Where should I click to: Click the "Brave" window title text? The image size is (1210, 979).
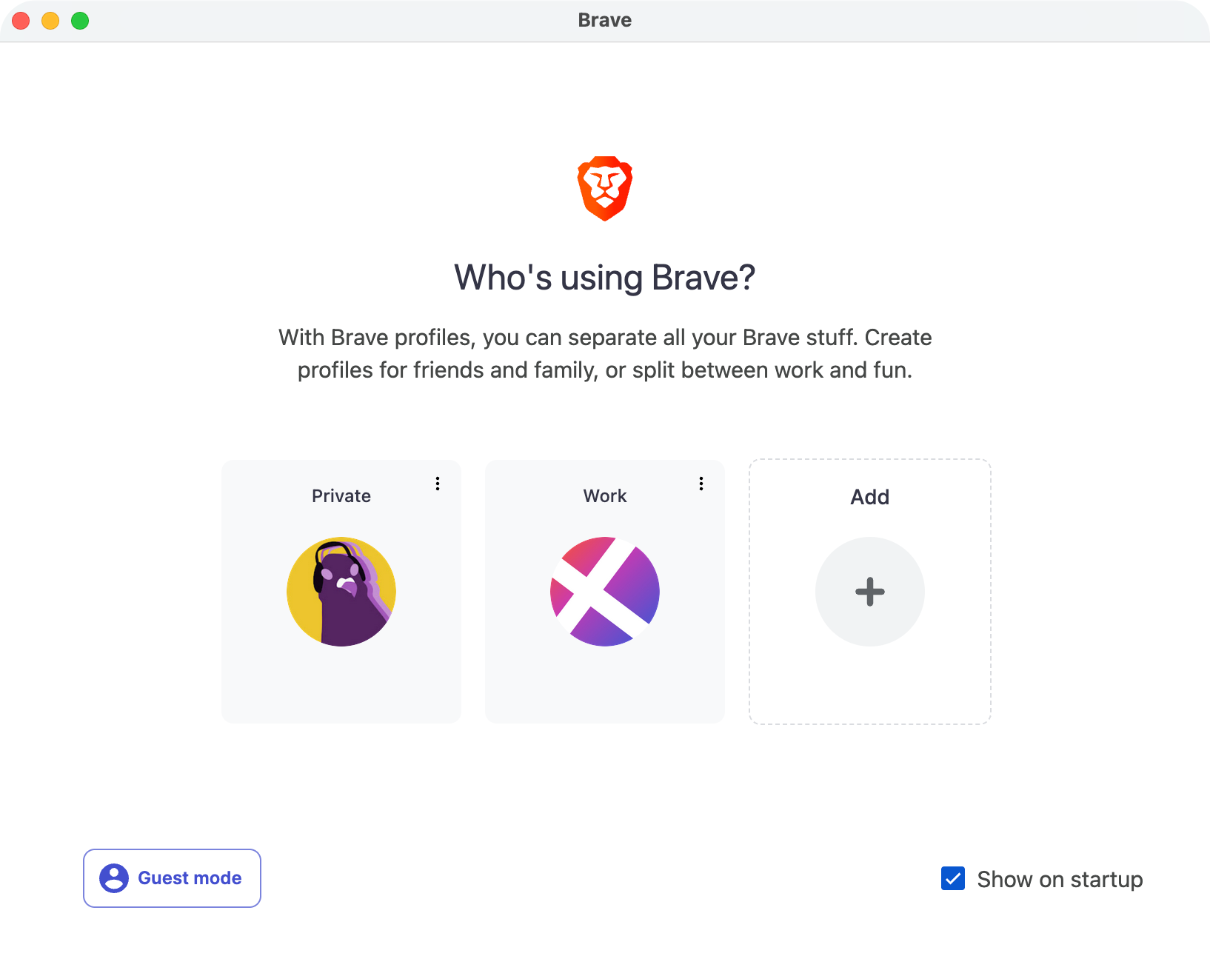coord(605,20)
